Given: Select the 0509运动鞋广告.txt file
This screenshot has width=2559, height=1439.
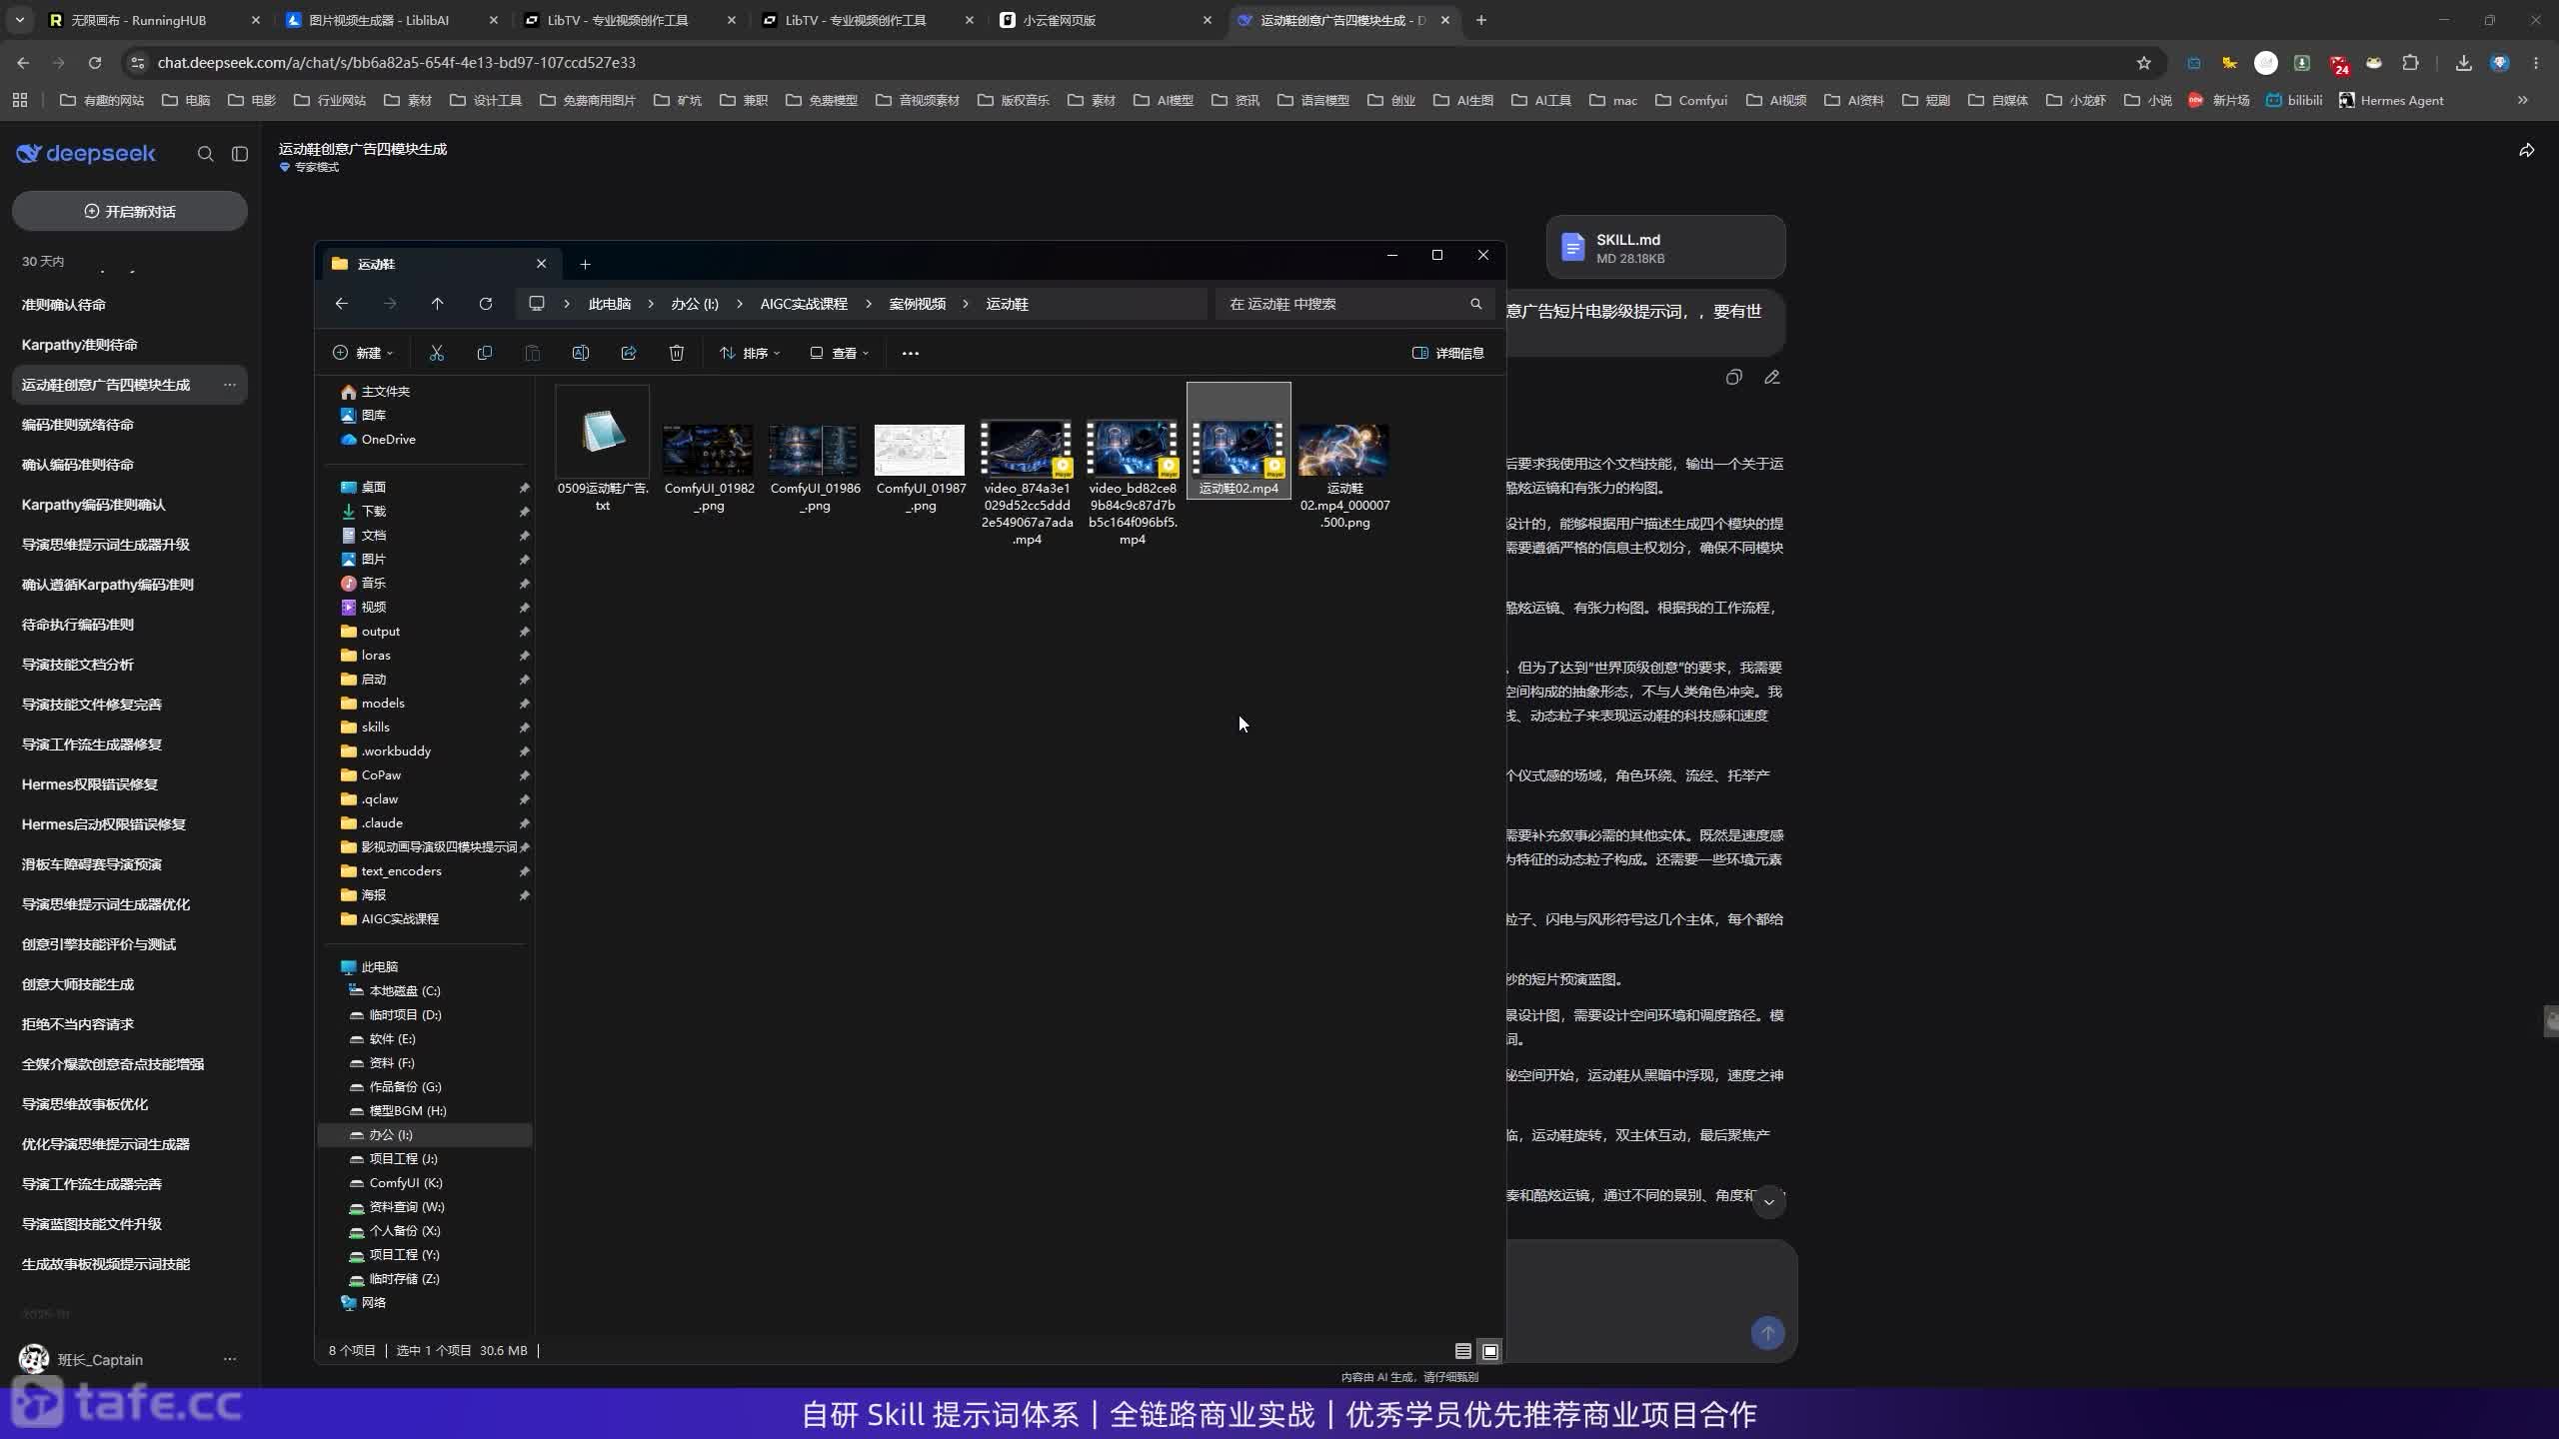Looking at the screenshot, I should [x=603, y=450].
